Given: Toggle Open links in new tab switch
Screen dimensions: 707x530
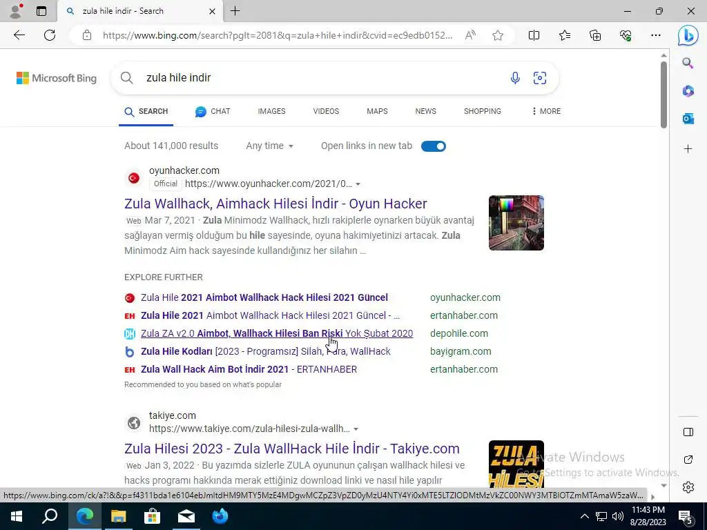Looking at the screenshot, I should pos(434,146).
